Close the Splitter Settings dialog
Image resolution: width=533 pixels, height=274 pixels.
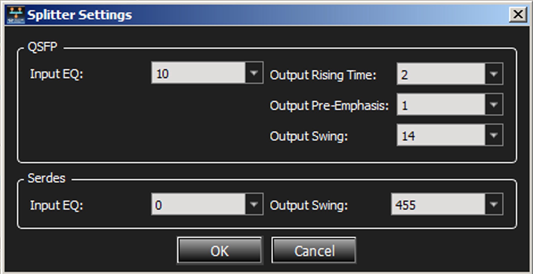point(518,14)
